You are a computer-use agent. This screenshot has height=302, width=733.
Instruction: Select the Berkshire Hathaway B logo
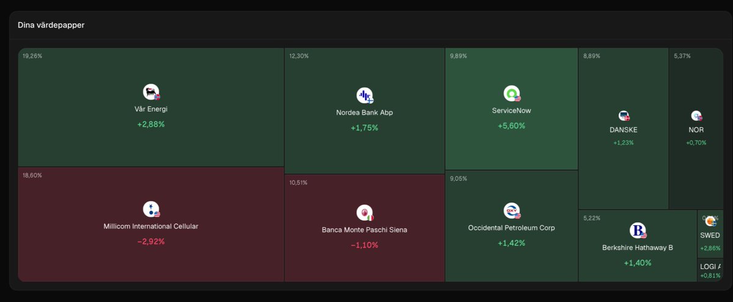(x=638, y=231)
